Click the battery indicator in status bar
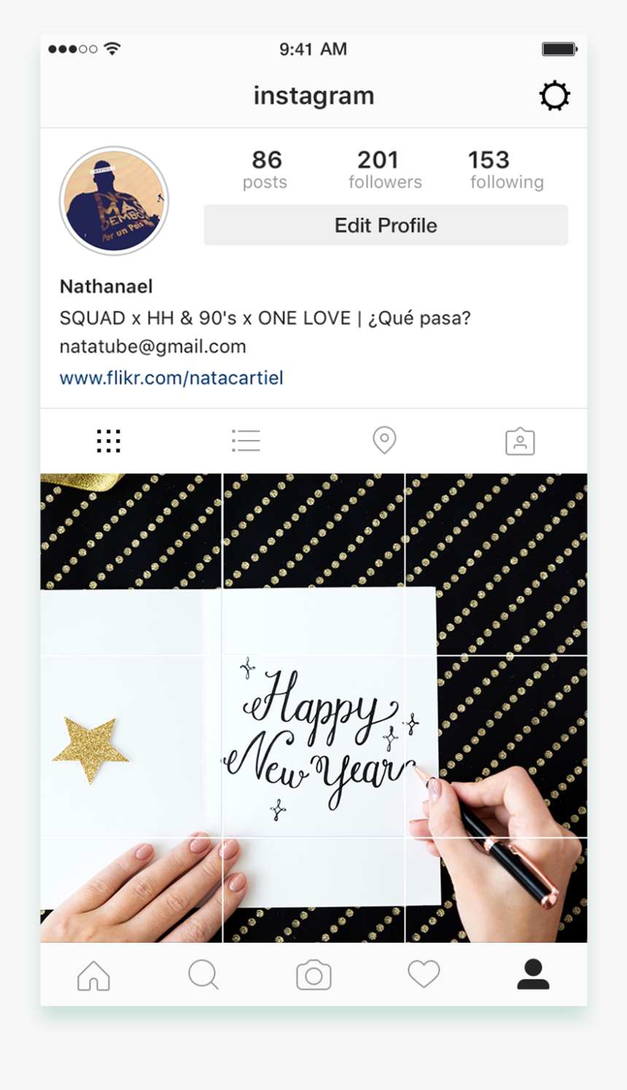This screenshot has width=627, height=1090. (x=559, y=49)
